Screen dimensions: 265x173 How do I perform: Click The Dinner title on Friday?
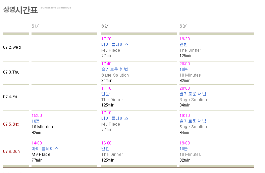pyautogui.click(x=112, y=100)
